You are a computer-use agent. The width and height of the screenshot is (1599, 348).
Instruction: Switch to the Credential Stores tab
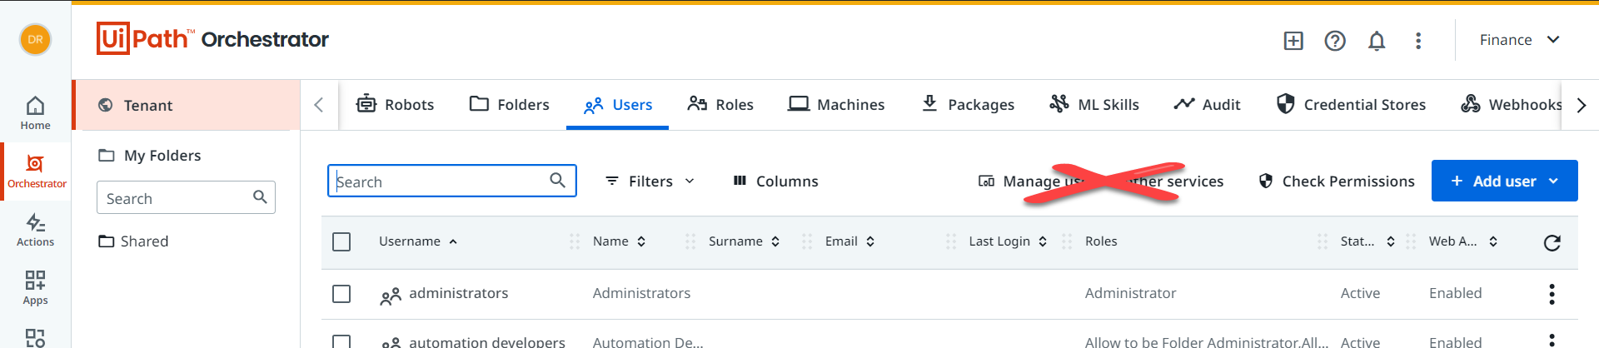coord(1351,105)
